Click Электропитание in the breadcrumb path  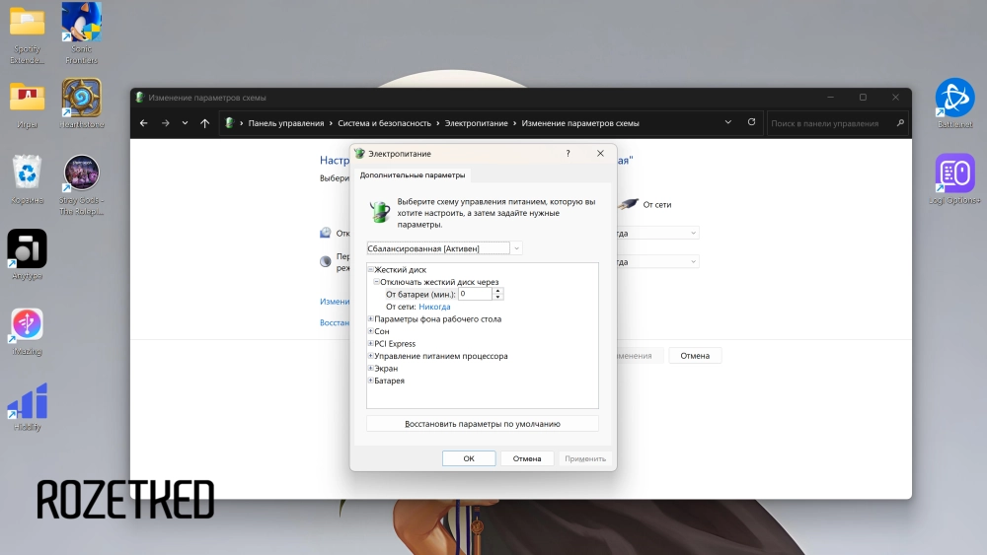pyautogui.click(x=476, y=123)
